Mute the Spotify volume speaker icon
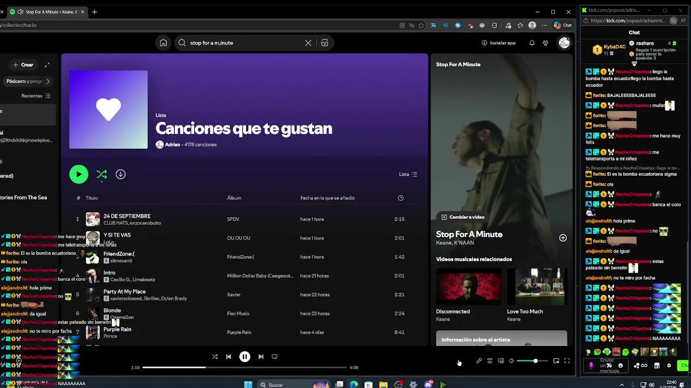691x388 pixels. 511,361
